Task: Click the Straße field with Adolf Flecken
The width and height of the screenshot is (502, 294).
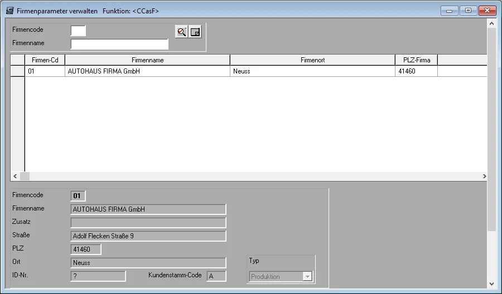Action: click(x=148, y=236)
